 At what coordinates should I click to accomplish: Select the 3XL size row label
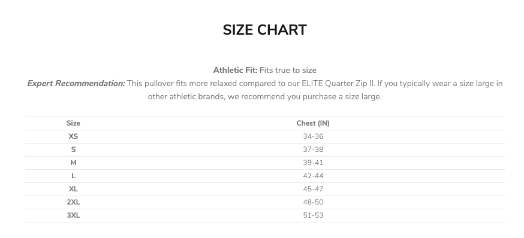[73, 215]
